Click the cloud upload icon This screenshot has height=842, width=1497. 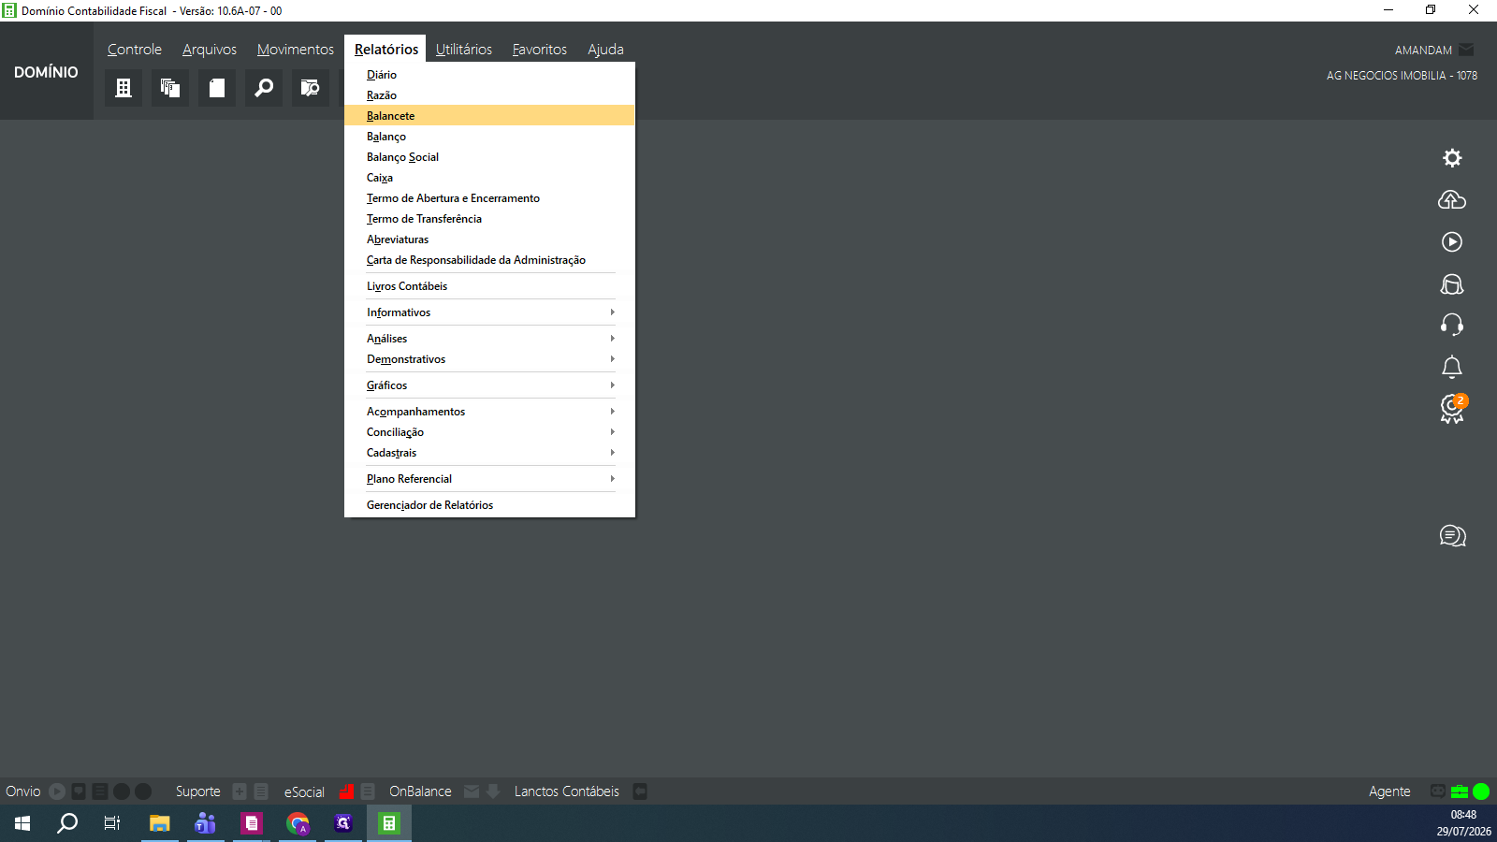pos(1452,199)
